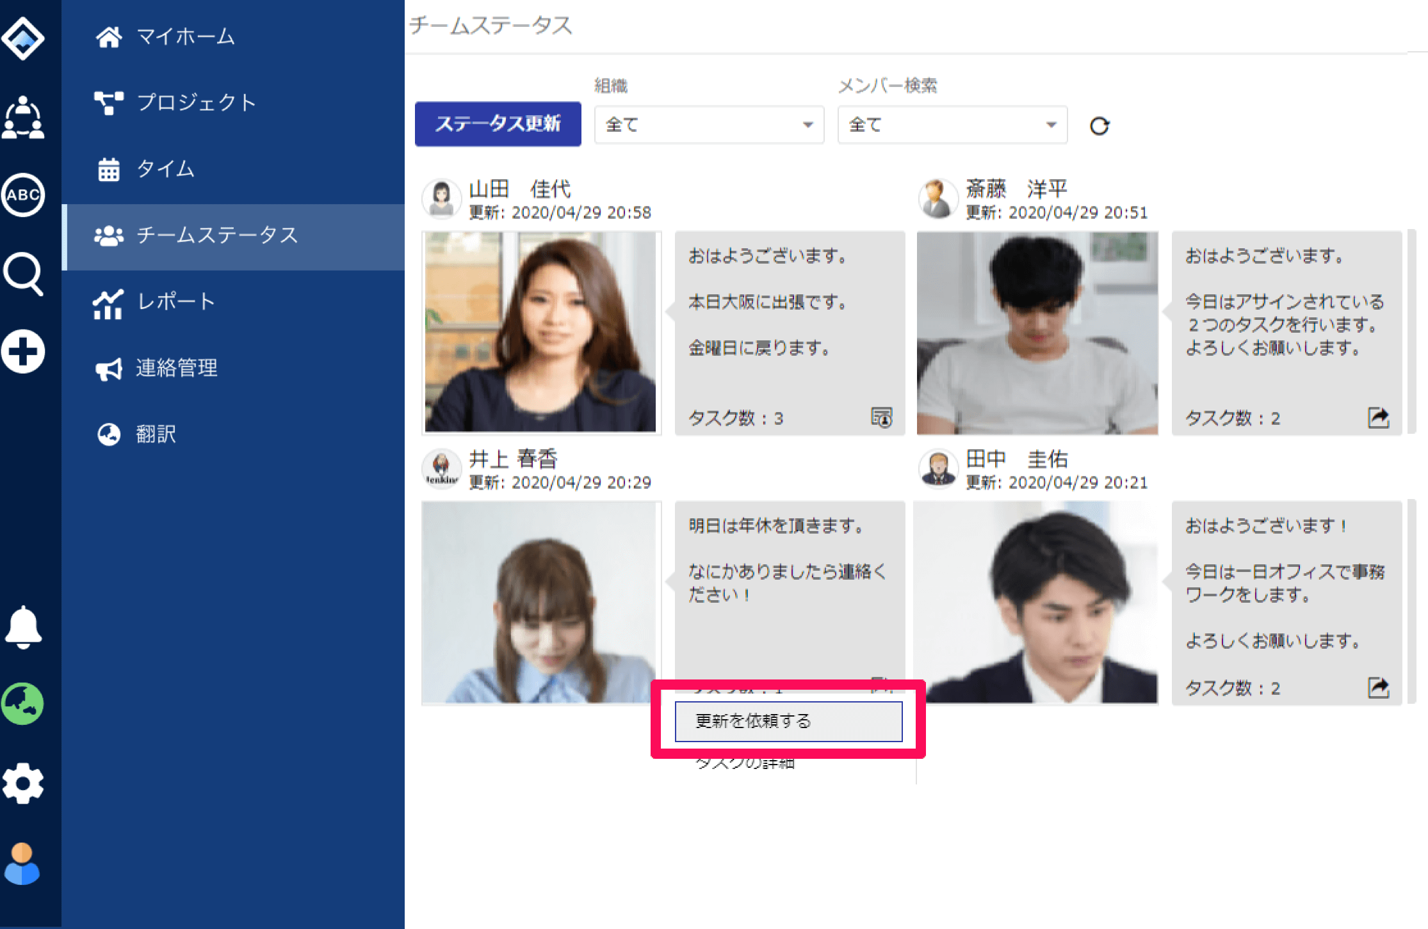Click 斎藤 洋平 photo thumbnail

[x=1037, y=333]
